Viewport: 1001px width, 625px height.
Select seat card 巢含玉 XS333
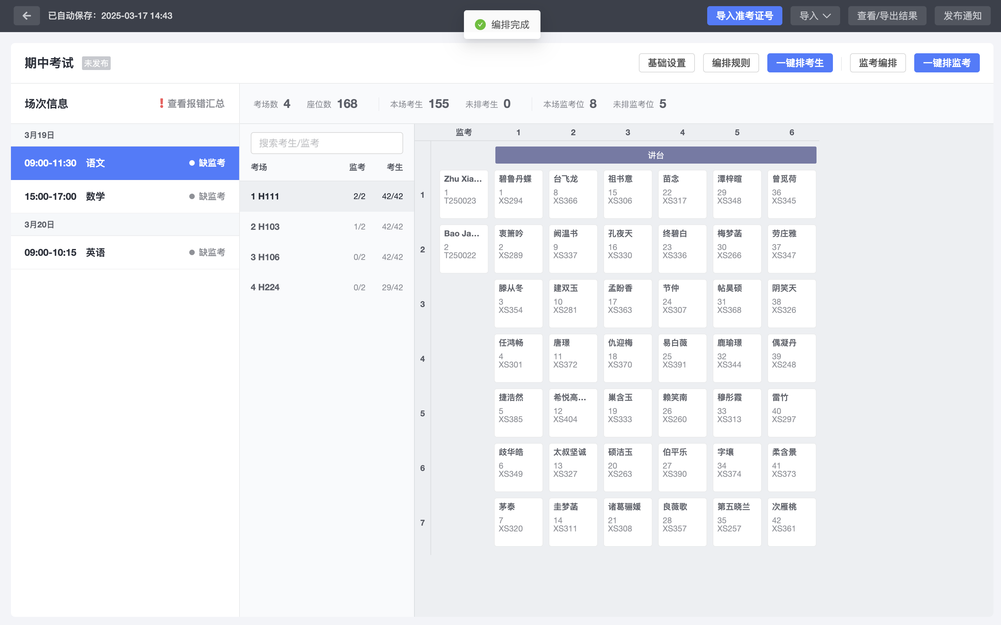pyautogui.click(x=628, y=413)
